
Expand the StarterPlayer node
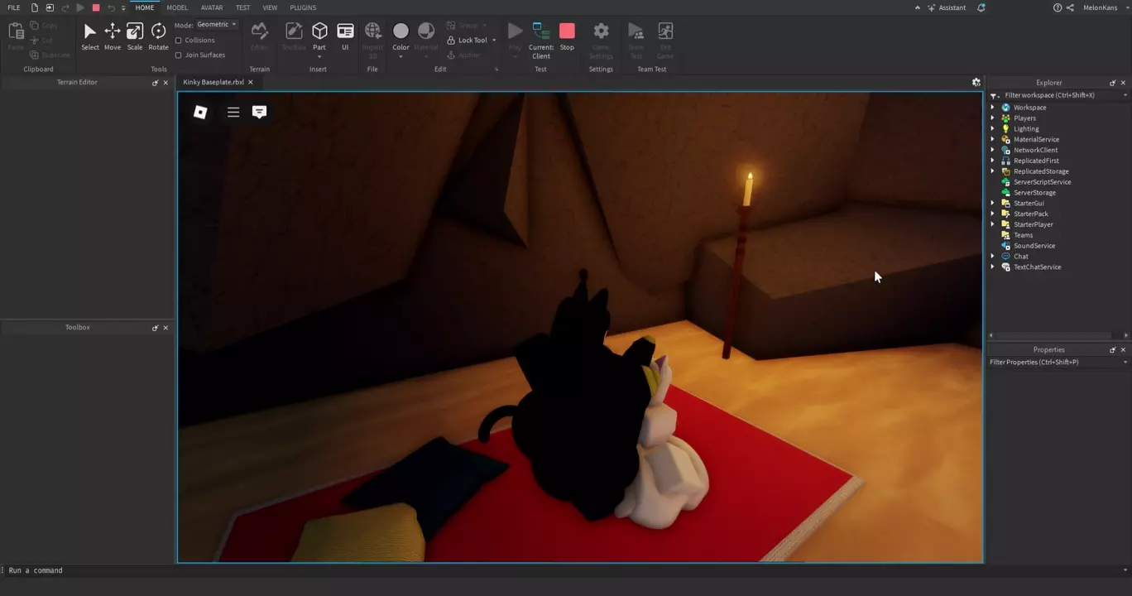(993, 224)
